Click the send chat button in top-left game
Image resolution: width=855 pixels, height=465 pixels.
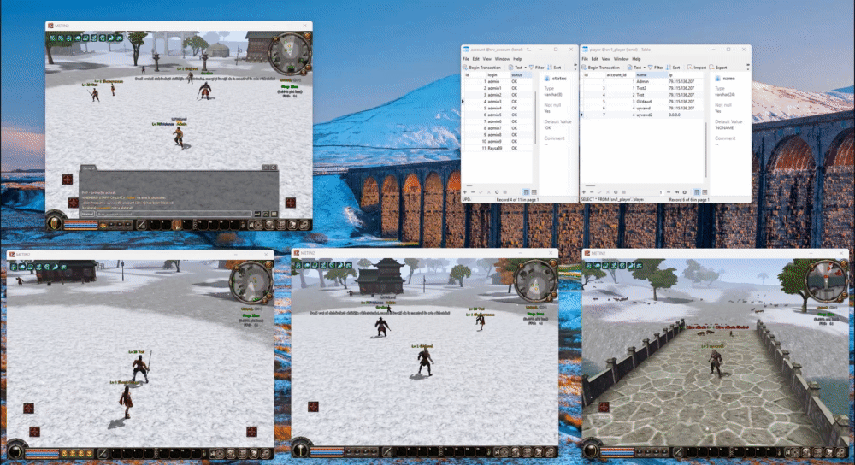coord(257,215)
